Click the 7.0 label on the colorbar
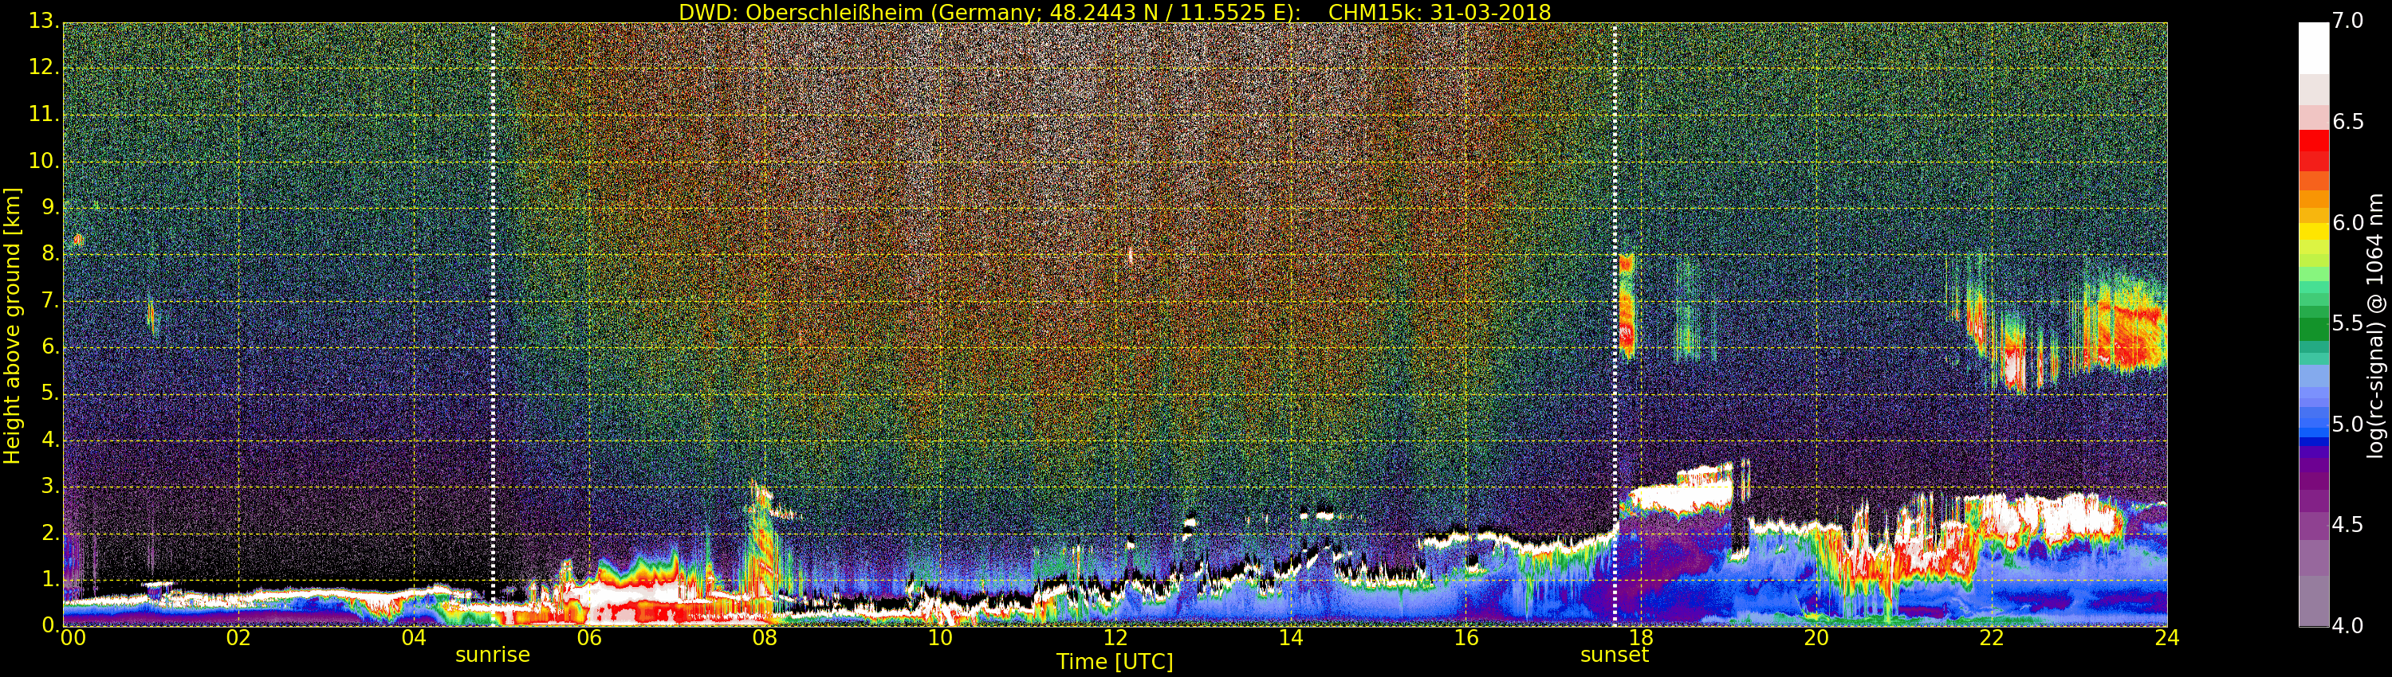Viewport: 2392px width, 677px height. tap(2348, 22)
